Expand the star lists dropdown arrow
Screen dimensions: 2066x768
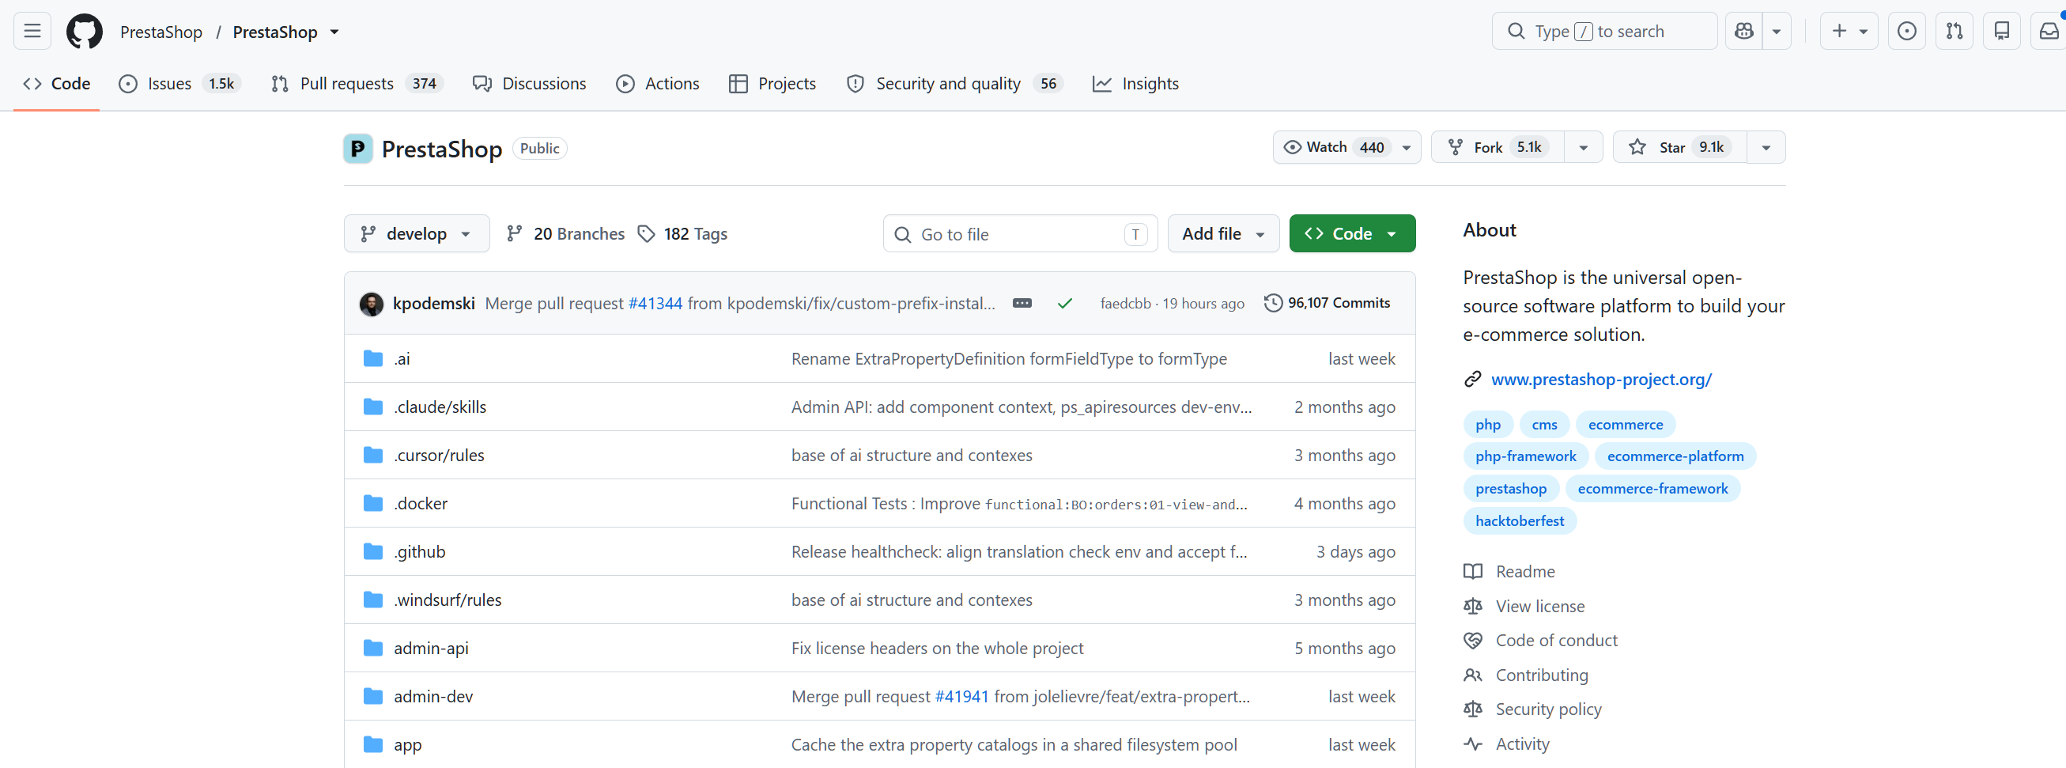[1766, 147]
